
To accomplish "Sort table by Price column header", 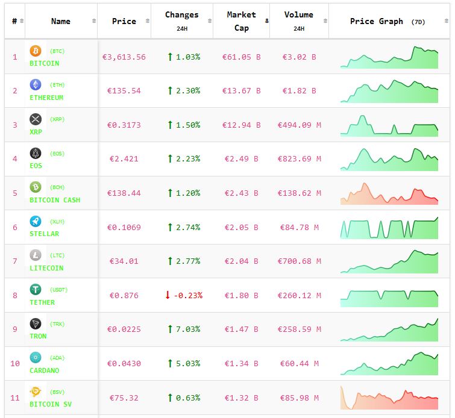I will click(124, 21).
